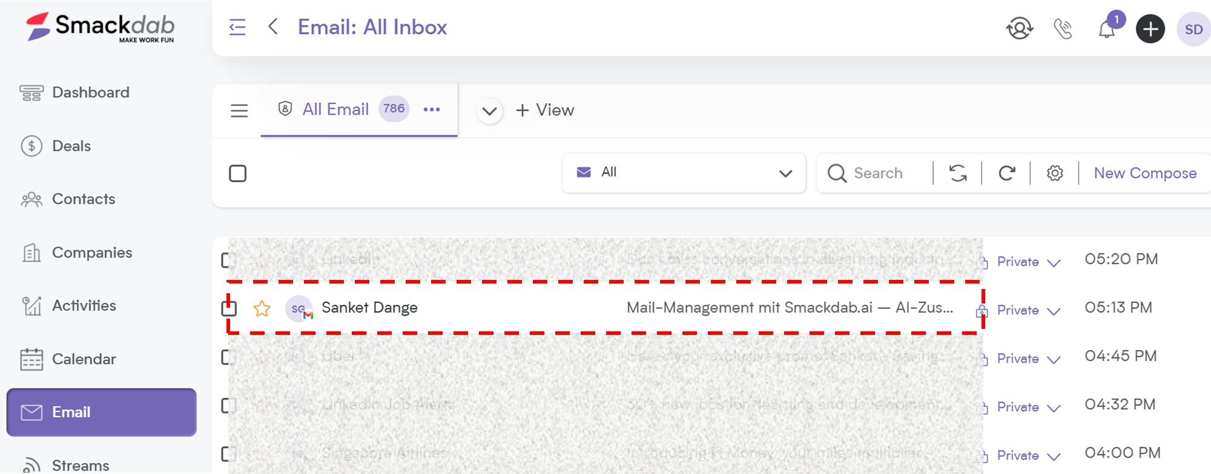Click the 05:20 PM timestamp
The width and height of the screenshot is (1211, 474).
point(1121,259)
